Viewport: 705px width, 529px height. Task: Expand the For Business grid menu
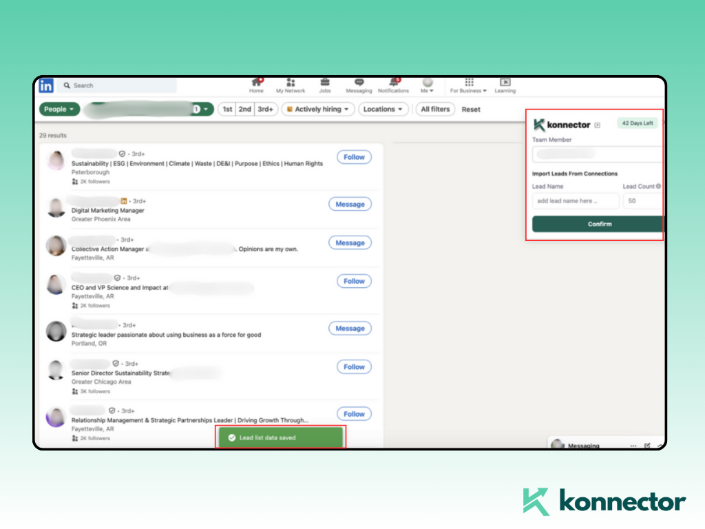468,85
